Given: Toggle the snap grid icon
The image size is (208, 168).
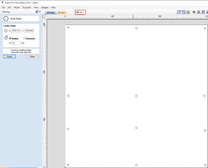Looking at the screenshot, I should tap(188, 12).
